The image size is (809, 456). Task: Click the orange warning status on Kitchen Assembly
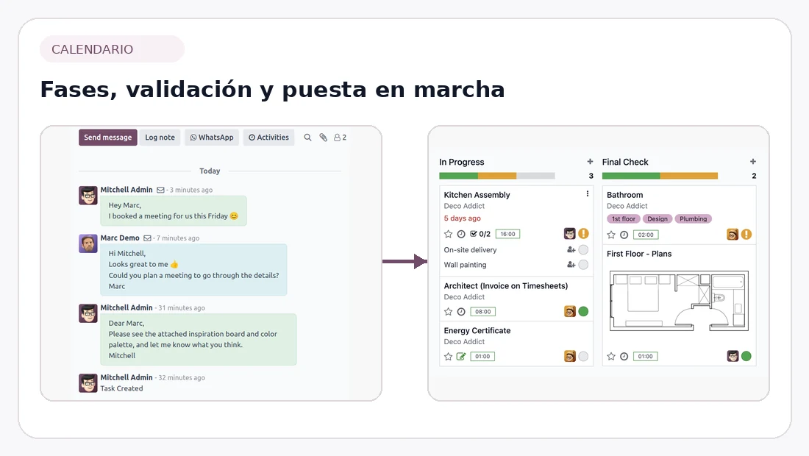coord(583,234)
